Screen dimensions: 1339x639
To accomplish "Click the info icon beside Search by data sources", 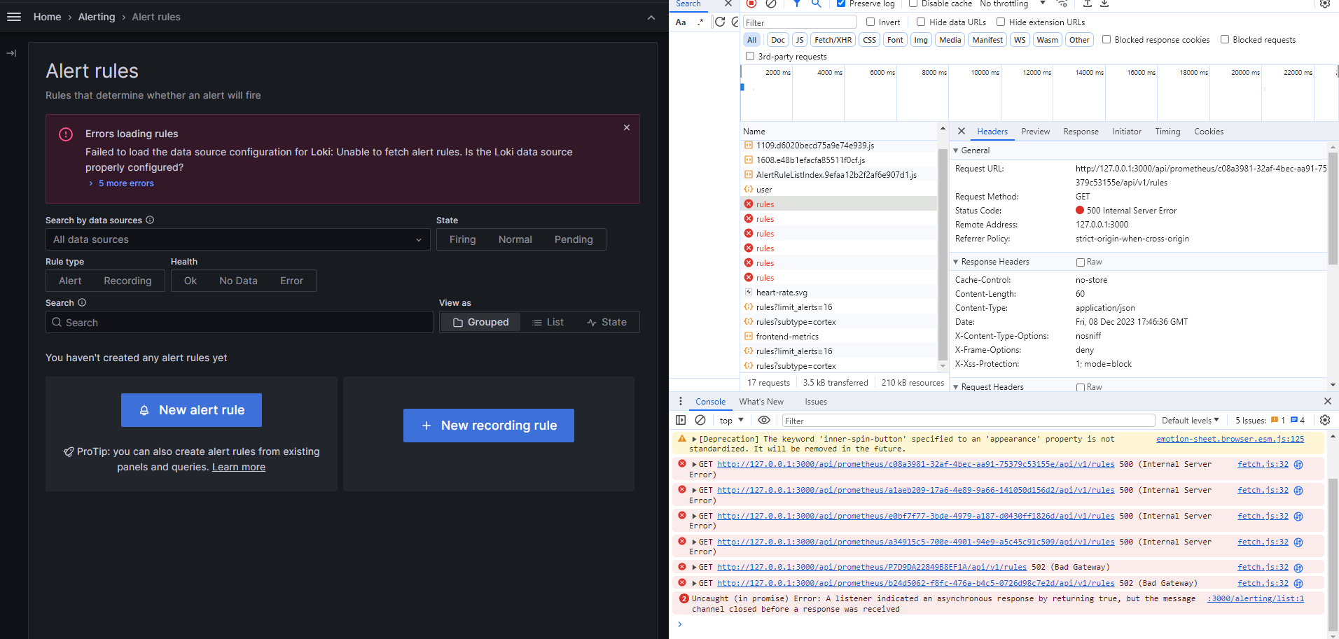I will [150, 220].
